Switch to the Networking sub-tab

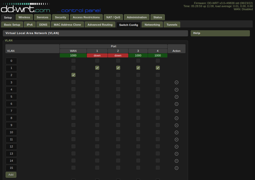tap(152, 25)
